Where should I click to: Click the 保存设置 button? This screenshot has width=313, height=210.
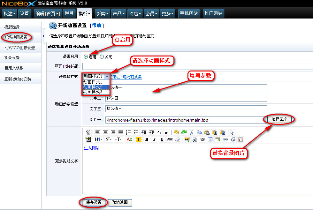[94, 202]
